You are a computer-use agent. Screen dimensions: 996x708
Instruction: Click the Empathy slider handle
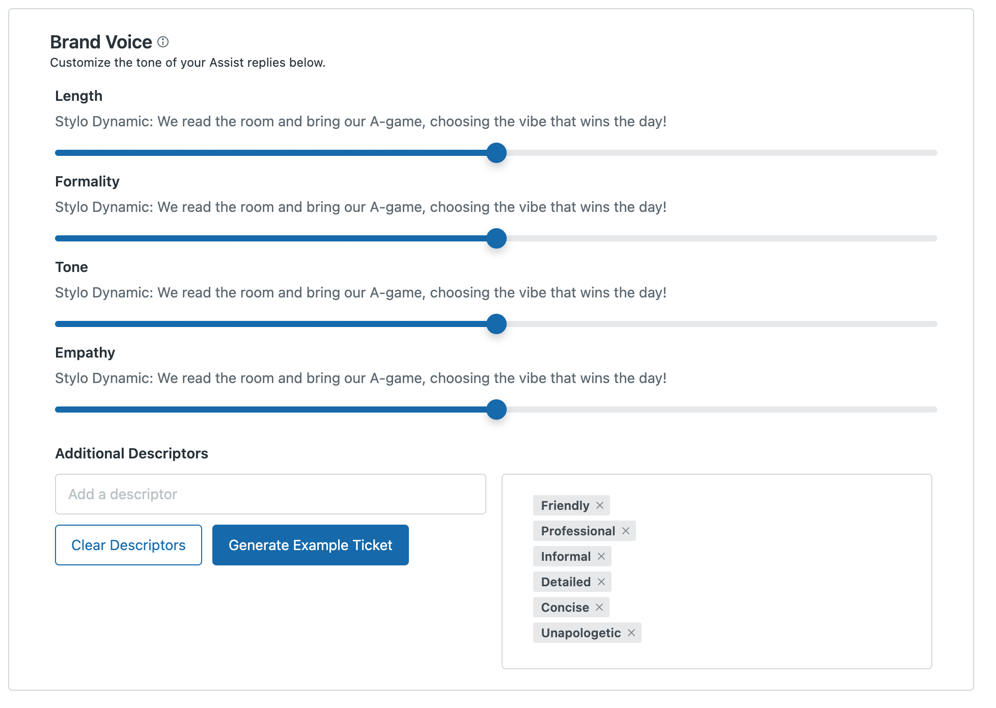[x=495, y=410]
